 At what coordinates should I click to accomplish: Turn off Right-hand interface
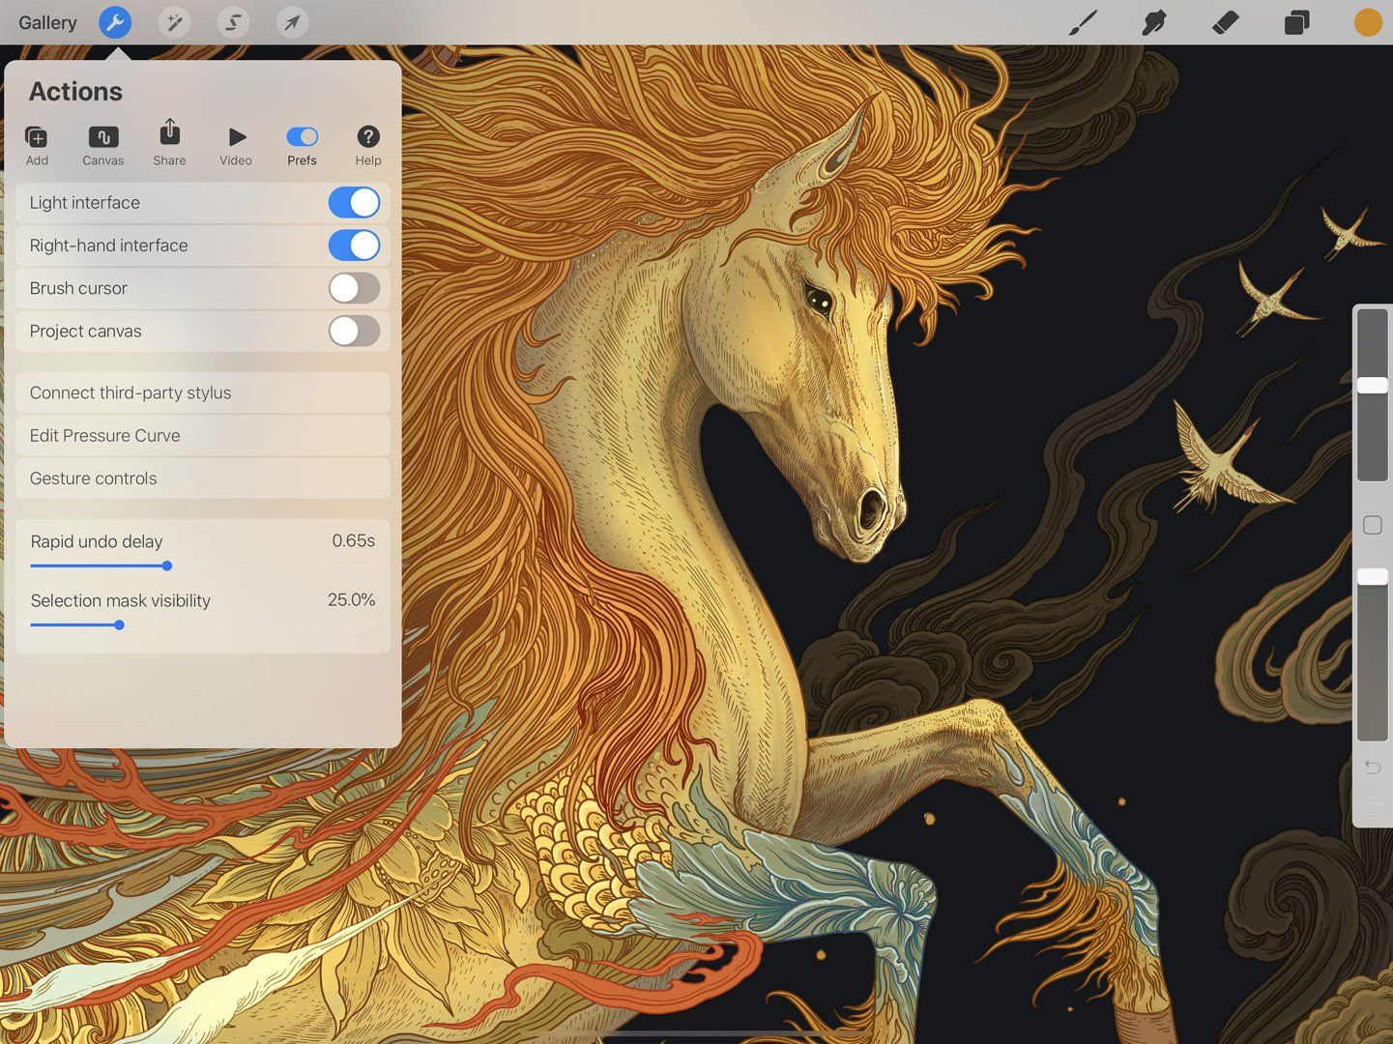[354, 245]
